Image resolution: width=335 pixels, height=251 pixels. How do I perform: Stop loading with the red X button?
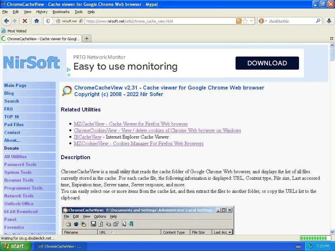point(25,21)
